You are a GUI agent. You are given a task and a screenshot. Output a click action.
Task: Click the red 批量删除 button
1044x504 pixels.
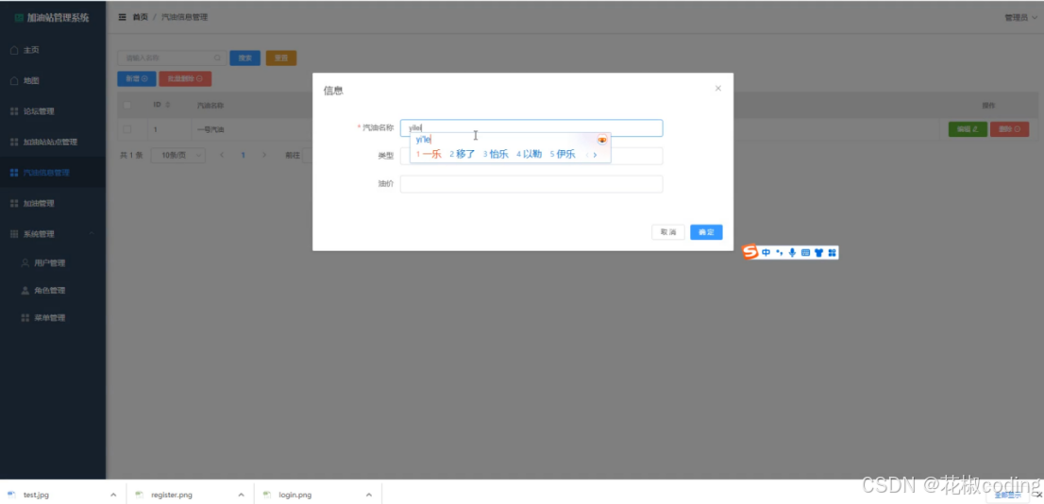[x=185, y=78]
